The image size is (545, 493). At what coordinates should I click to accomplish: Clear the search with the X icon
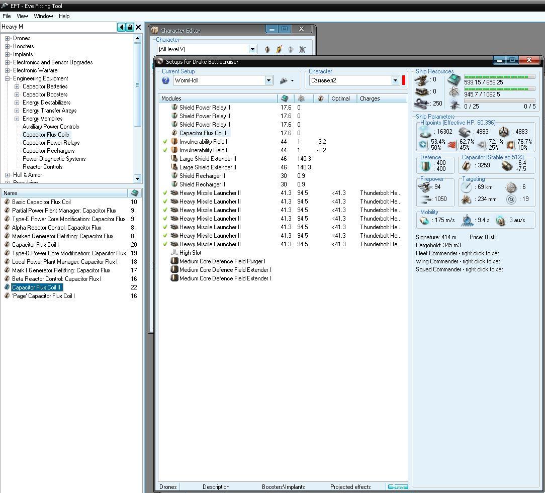pyautogui.click(x=138, y=27)
